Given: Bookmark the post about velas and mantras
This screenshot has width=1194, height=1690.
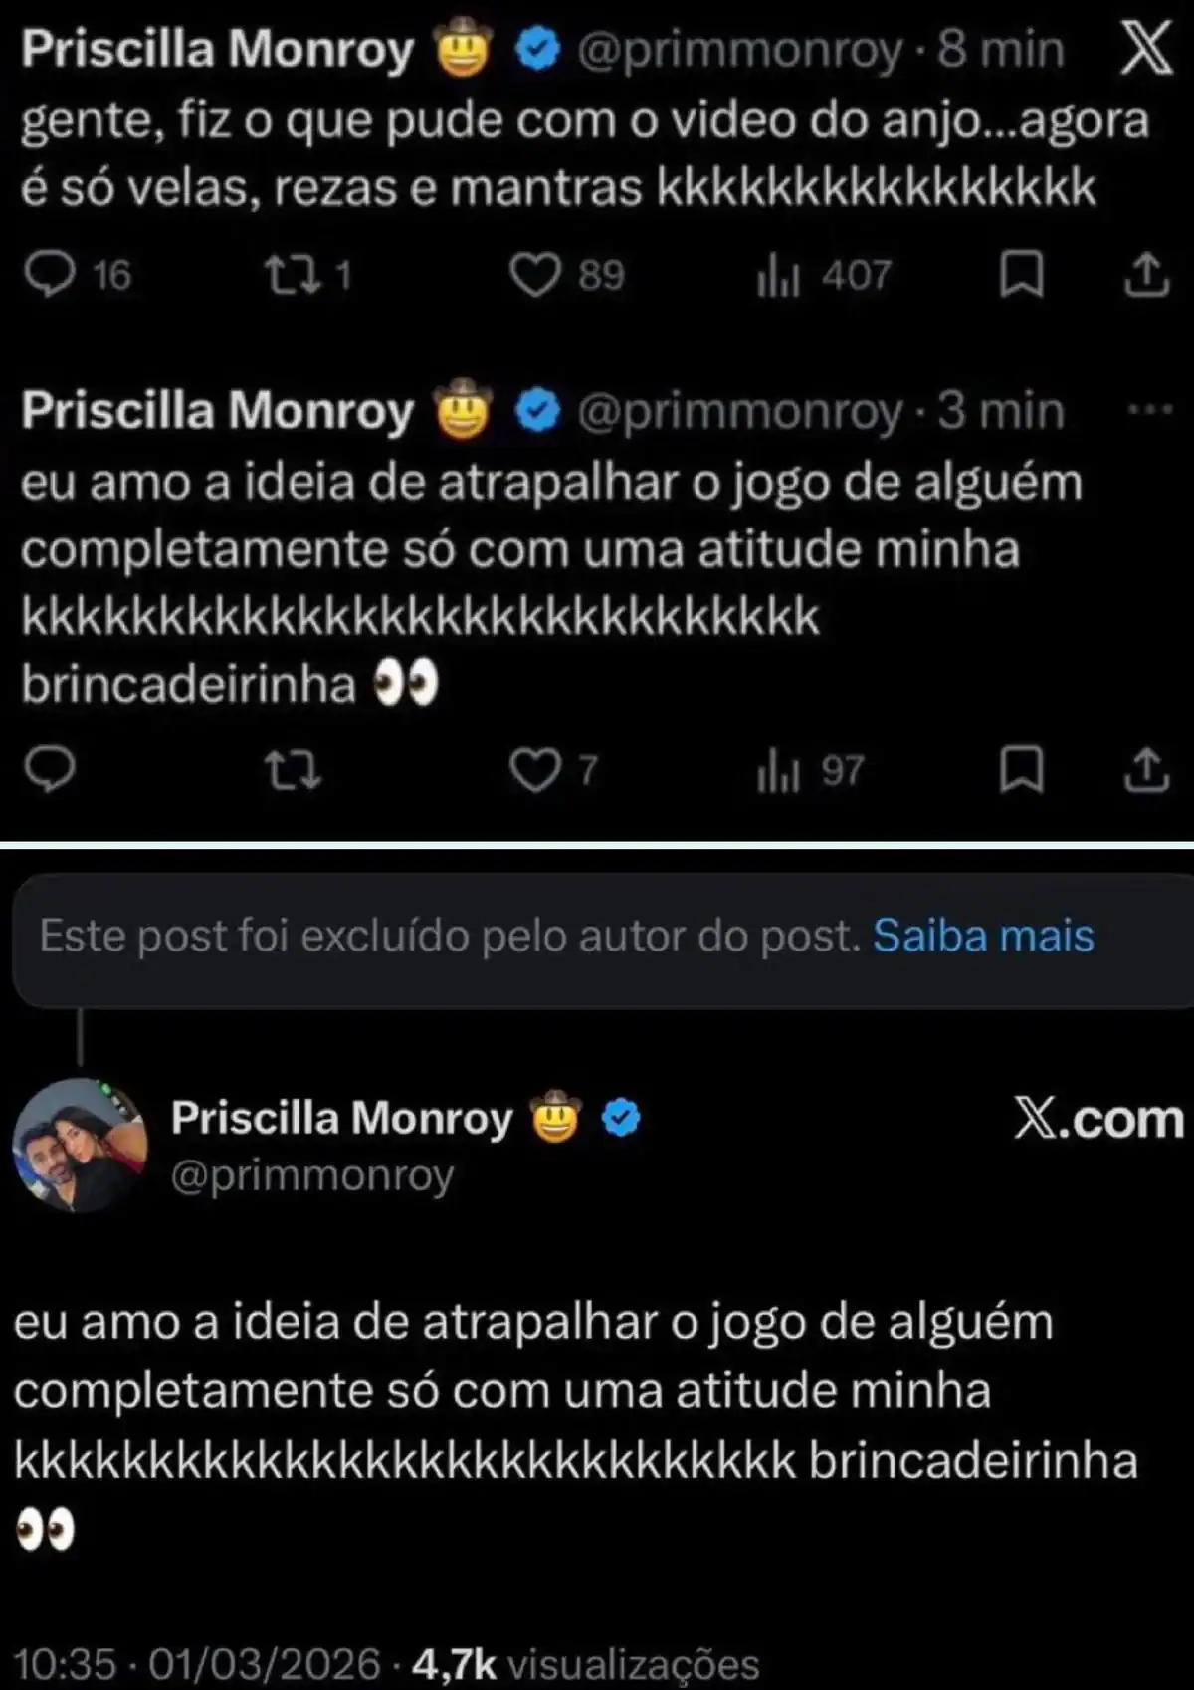Looking at the screenshot, I should (x=1021, y=275).
